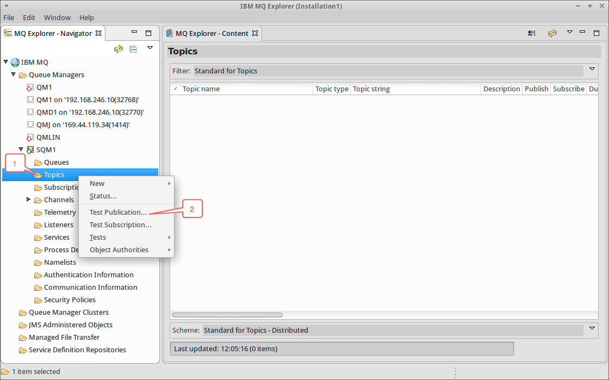This screenshot has height=380, width=609.
Task: Click the Navigator refresh icon
Action: (119, 49)
